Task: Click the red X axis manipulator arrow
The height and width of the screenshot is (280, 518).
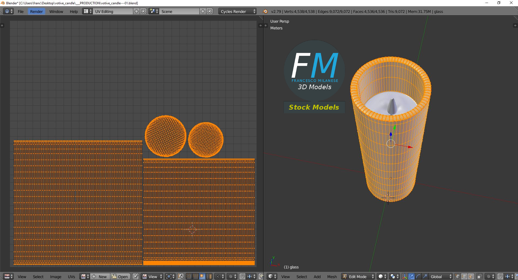Action: coord(410,147)
